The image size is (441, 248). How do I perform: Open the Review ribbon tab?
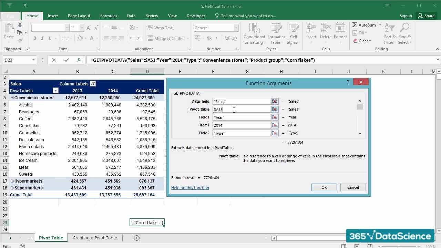(152, 16)
